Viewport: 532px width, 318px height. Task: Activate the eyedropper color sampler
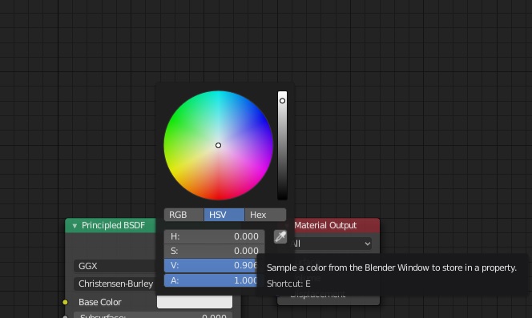coord(280,236)
